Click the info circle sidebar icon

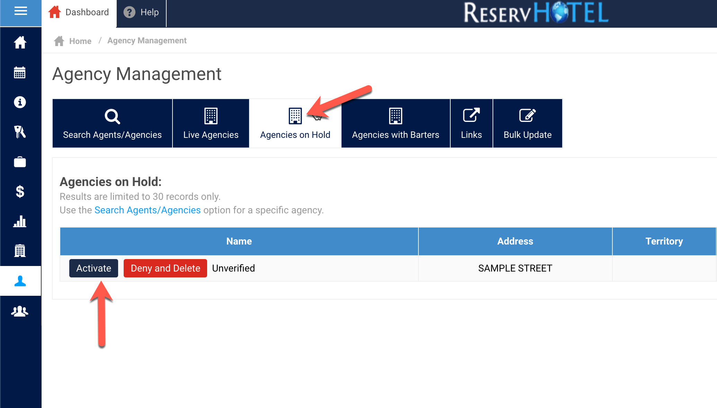coord(20,102)
